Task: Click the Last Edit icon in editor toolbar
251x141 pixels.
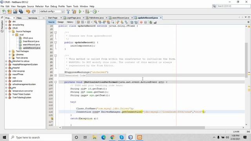Action: (78, 22)
